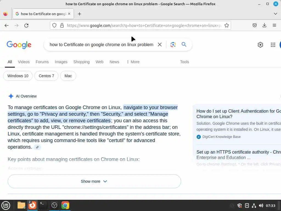Open tracking protection shield in address bar

coord(54,26)
